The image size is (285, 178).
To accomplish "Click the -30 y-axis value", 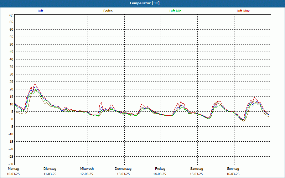I will click(x=11, y=164).
